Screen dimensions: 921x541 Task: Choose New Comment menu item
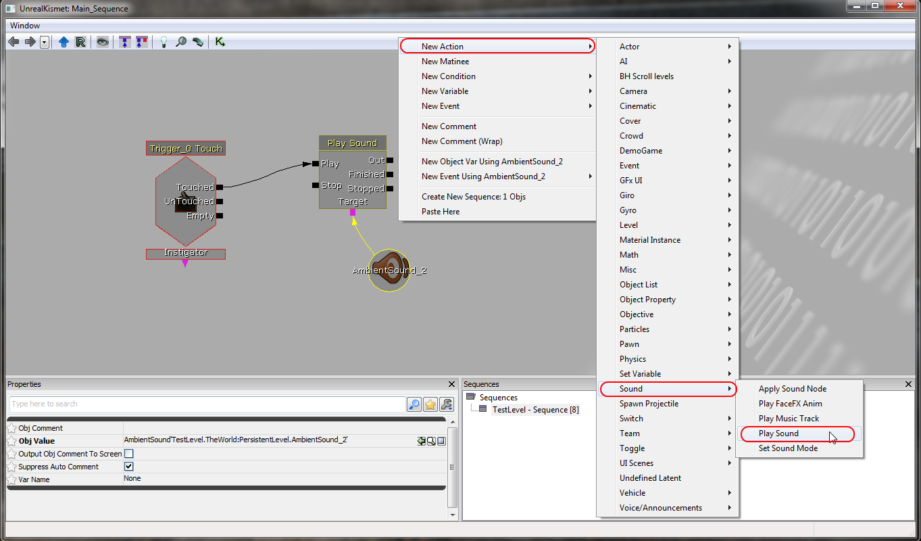click(497, 126)
